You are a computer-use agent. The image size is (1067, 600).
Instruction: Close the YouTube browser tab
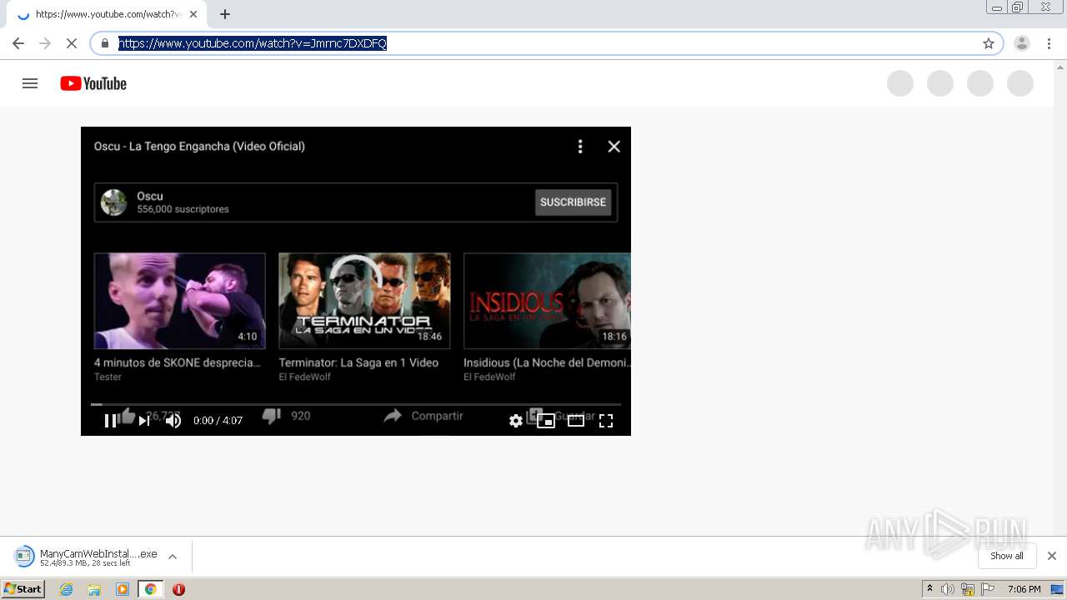(194, 14)
